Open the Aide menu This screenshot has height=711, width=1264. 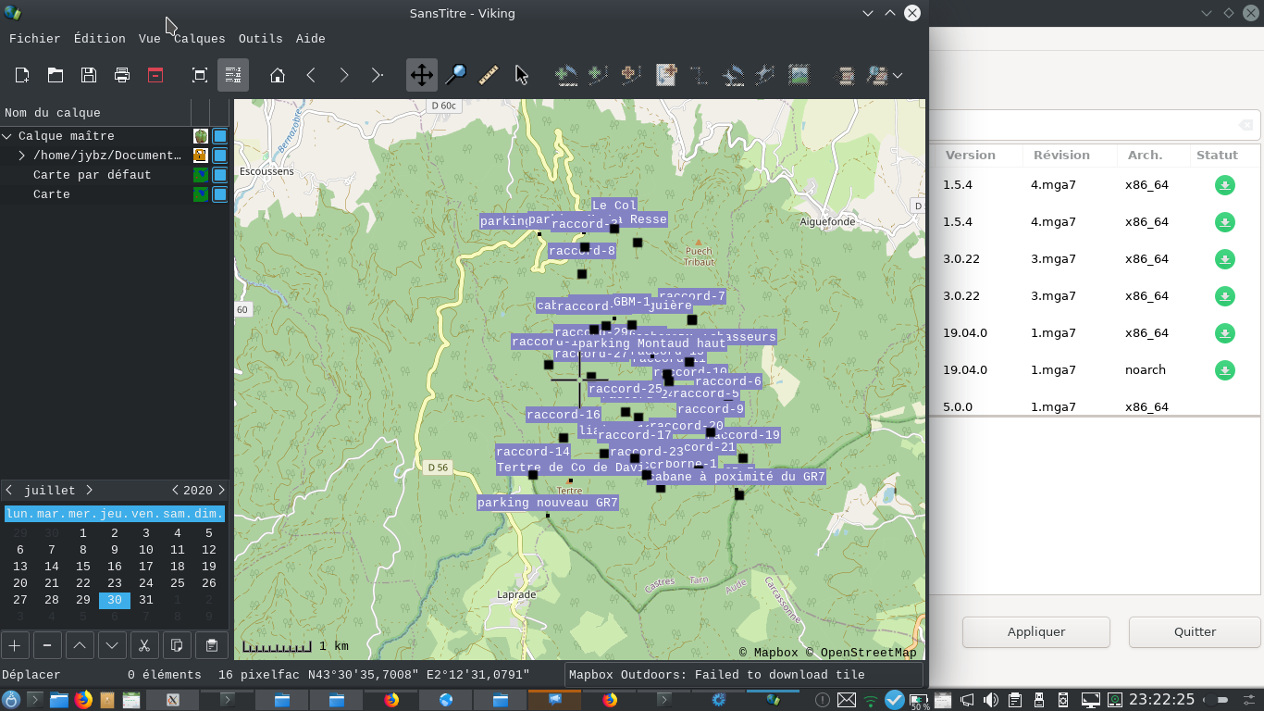pos(311,39)
